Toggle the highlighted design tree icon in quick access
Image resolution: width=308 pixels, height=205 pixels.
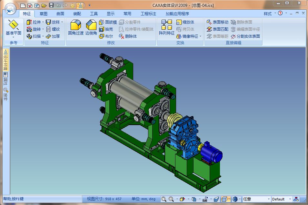point(80,5)
